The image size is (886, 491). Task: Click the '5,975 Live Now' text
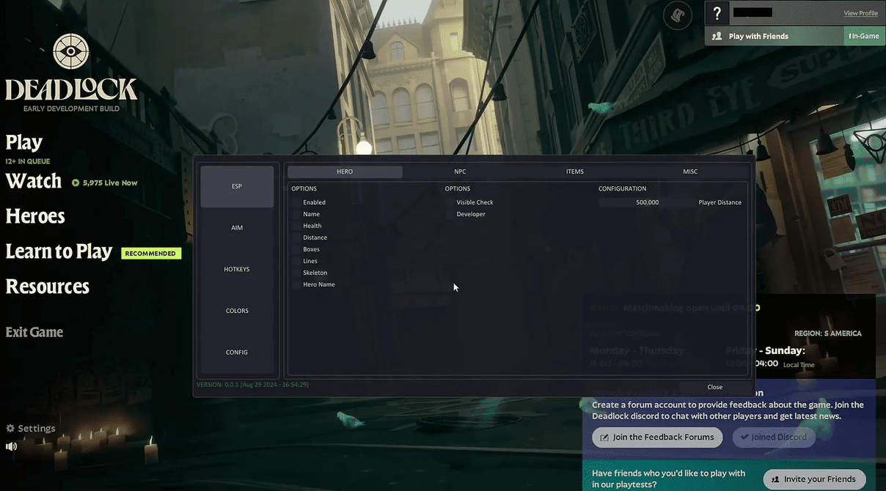pos(110,182)
